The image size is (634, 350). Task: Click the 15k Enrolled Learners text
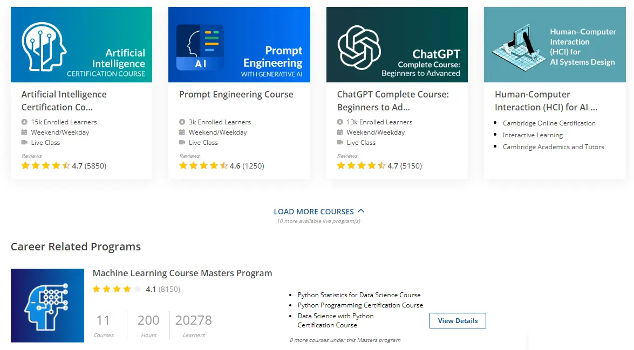click(64, 122)
